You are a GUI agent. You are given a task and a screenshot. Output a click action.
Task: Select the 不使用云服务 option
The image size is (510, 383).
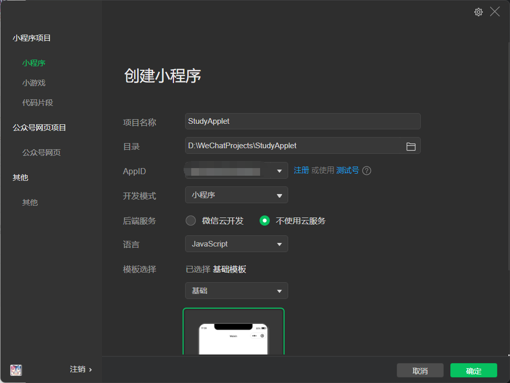click(x=265, y=221)
